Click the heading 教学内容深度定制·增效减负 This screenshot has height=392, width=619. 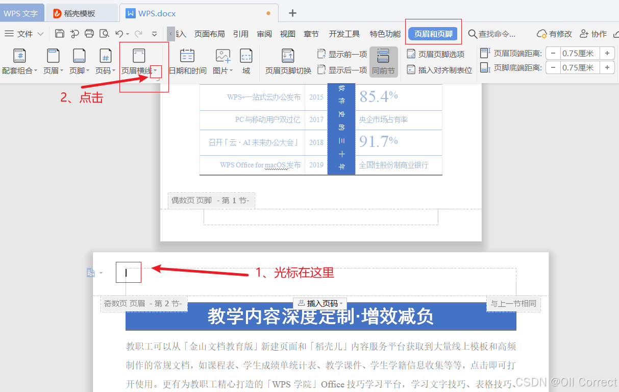pyautogui.click(x=320, y=316)
